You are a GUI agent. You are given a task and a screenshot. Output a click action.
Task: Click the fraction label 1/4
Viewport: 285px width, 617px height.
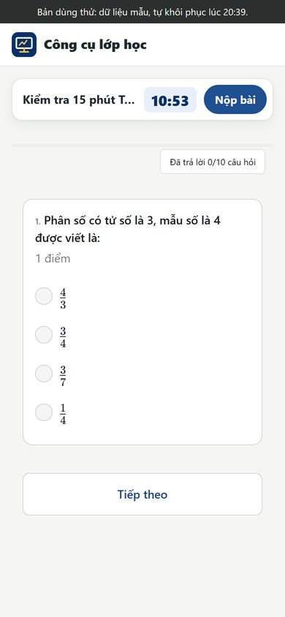(63, 415)
